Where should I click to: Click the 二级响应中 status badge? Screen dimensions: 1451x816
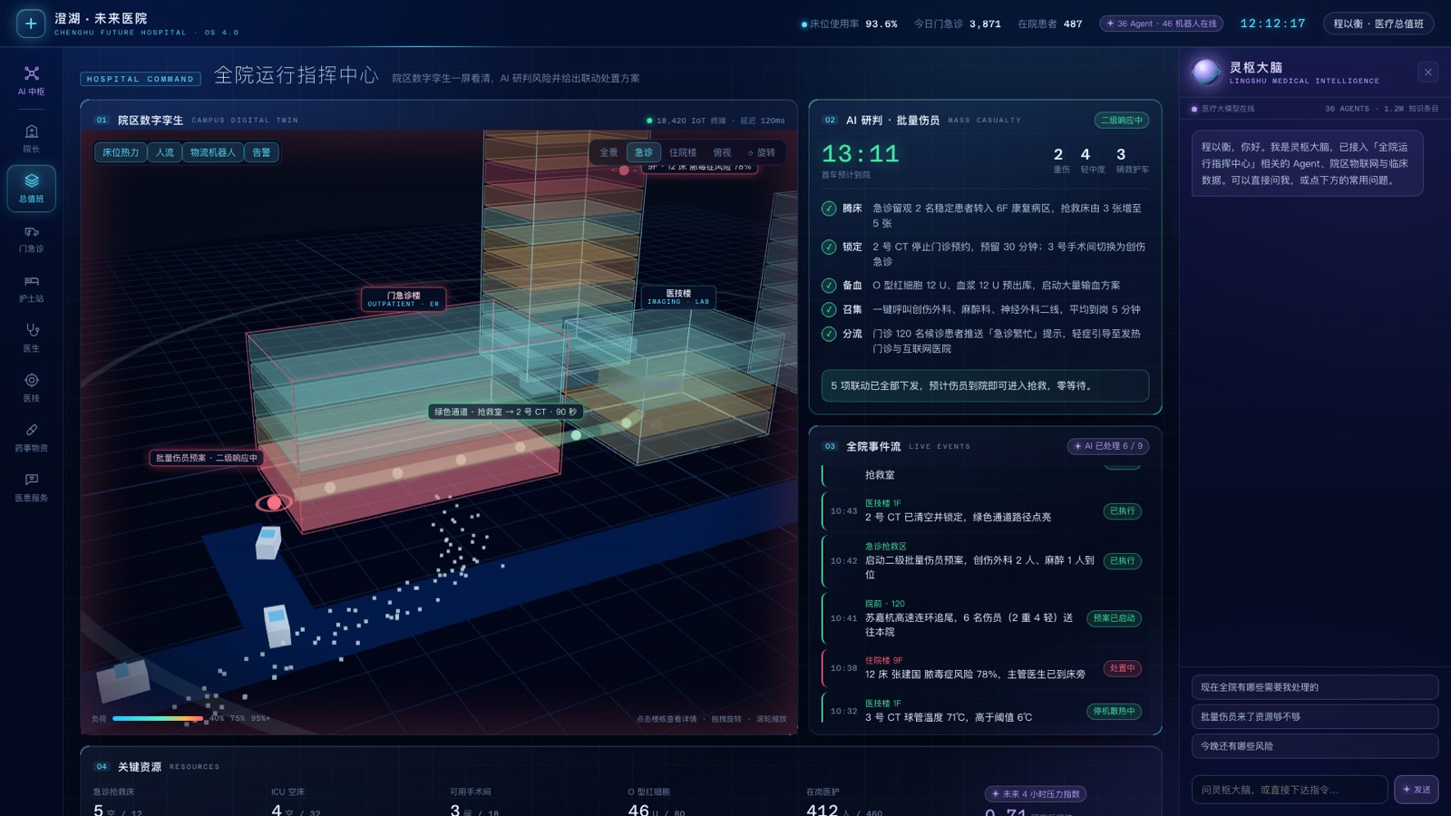(1122, 120)
